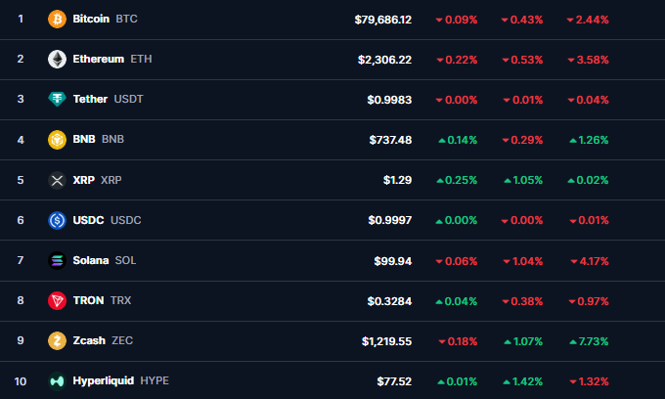Click the USDC logo icon
Image resolution: width=665 pixels, height=399 pixels.
point(57,220)
